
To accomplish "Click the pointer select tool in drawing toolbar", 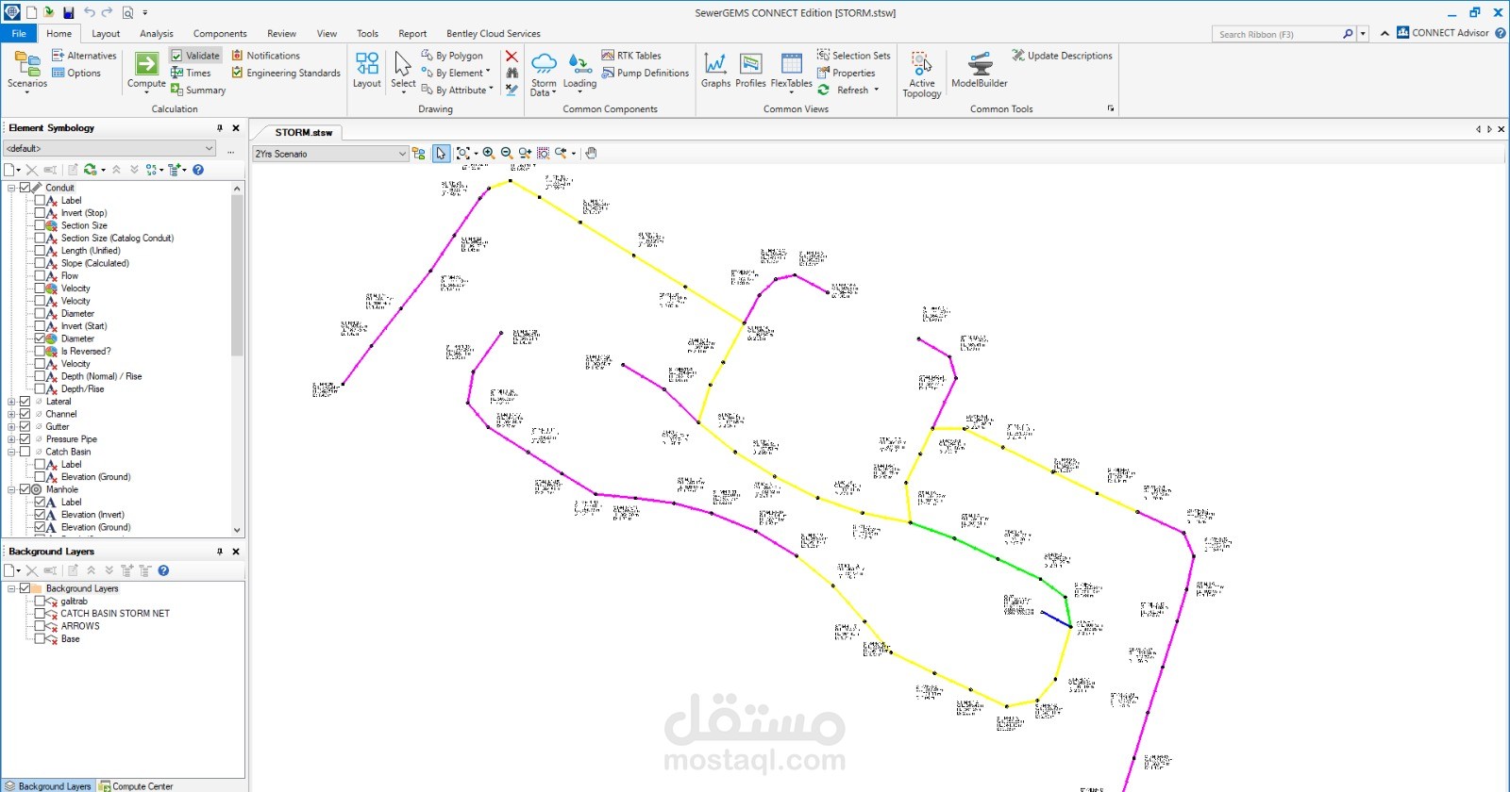I will click(x=441, y=153).
